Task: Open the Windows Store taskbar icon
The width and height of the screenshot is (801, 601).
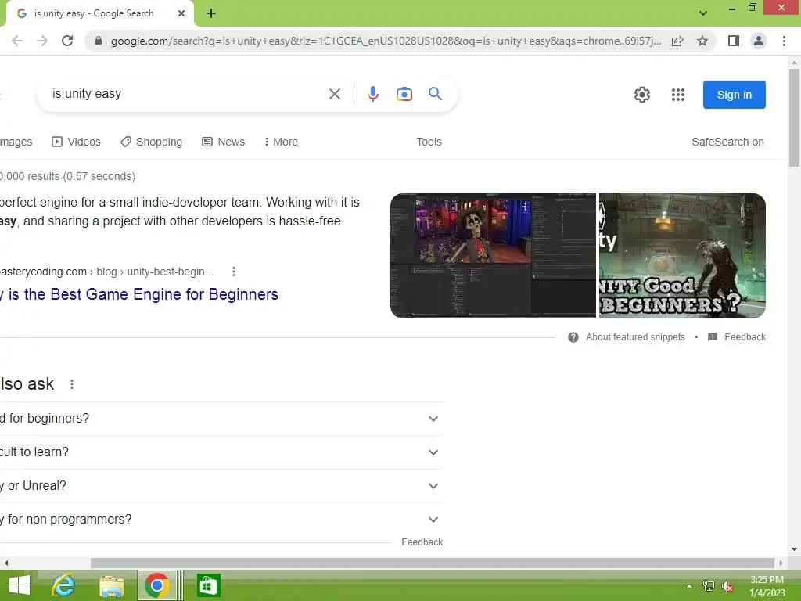Action: (x=208, y=585)
